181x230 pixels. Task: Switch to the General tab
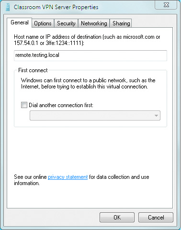pyautogui.click(x=20, y=22)
